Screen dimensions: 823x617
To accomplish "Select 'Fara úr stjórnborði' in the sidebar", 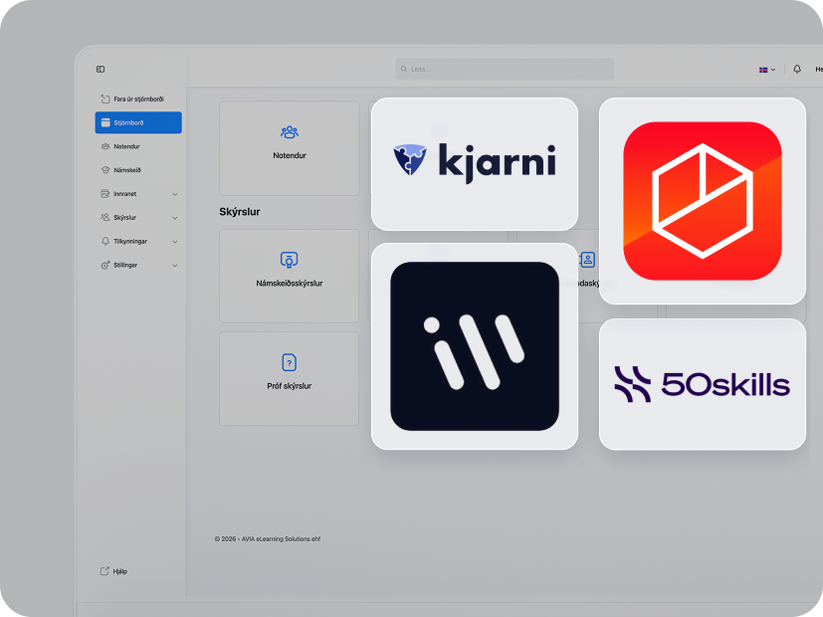I will click(138, 99).
